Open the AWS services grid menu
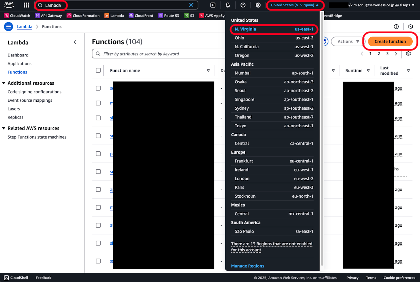 coord(26,5)
